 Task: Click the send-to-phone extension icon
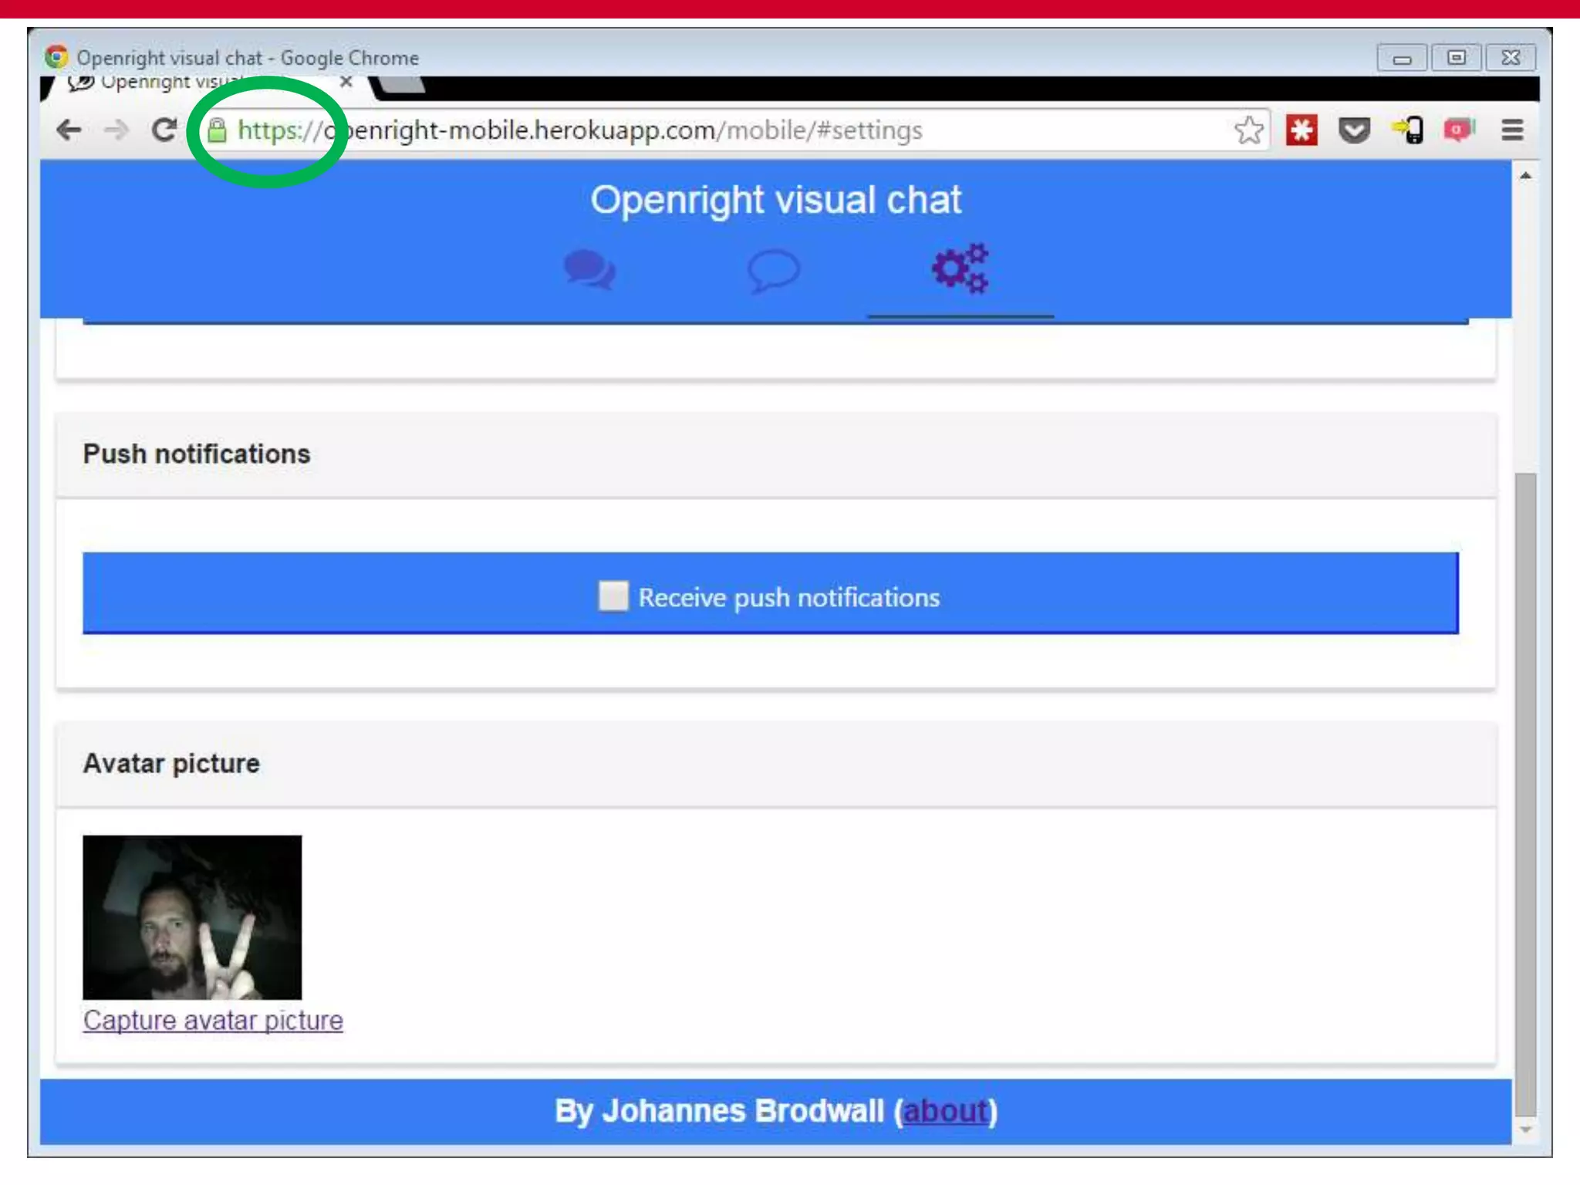1408,130
